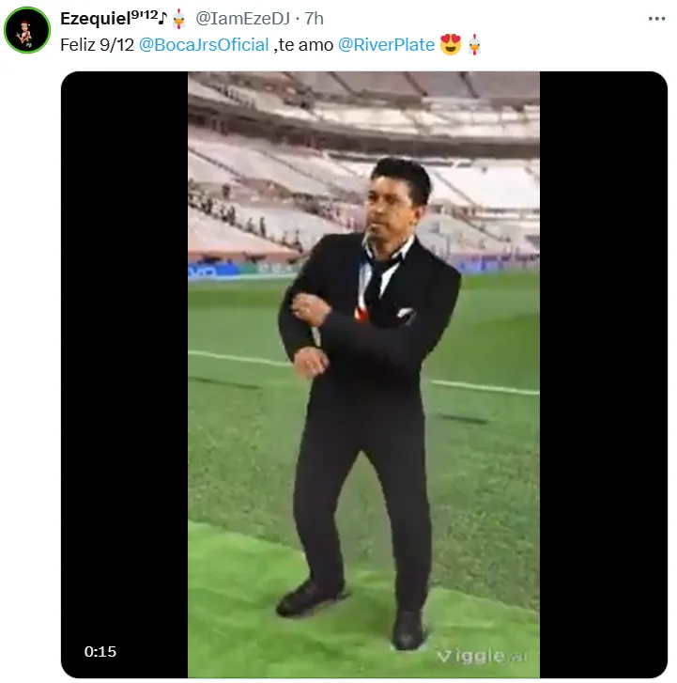Click the "te amo" text in the tweet
This screenshot has width=677, height=683.
tap(307, 43)
